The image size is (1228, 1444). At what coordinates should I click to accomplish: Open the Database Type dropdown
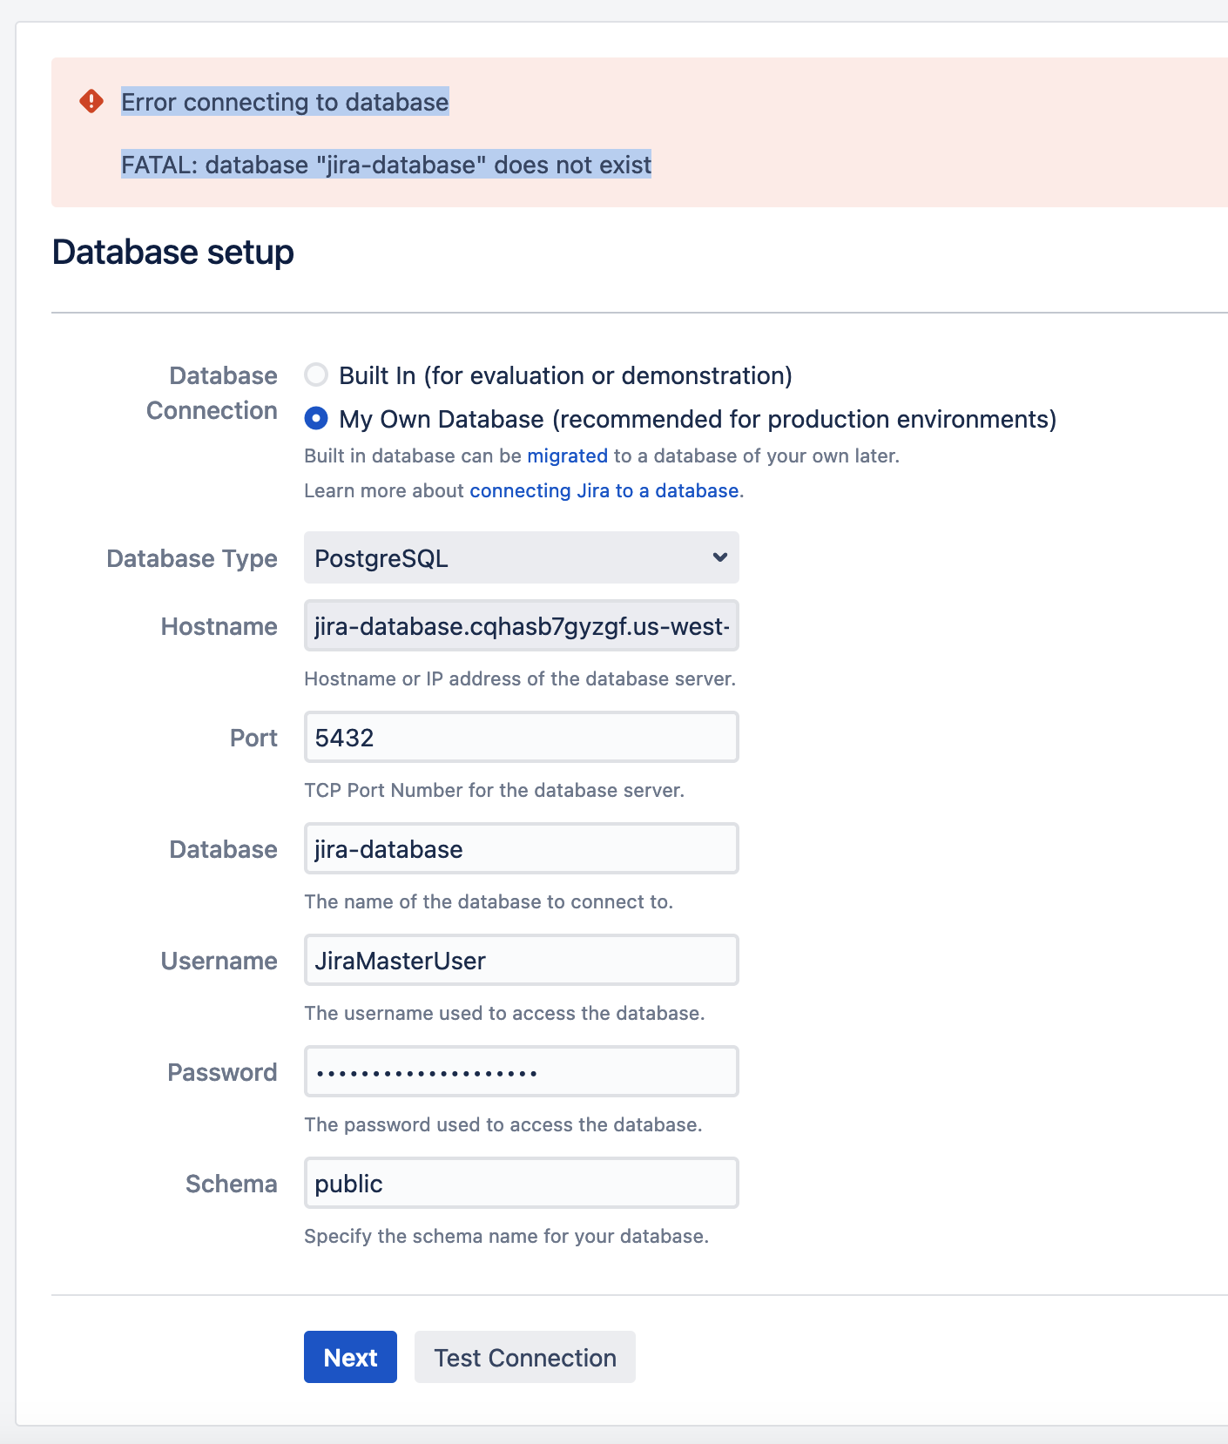tap(520, 557)
